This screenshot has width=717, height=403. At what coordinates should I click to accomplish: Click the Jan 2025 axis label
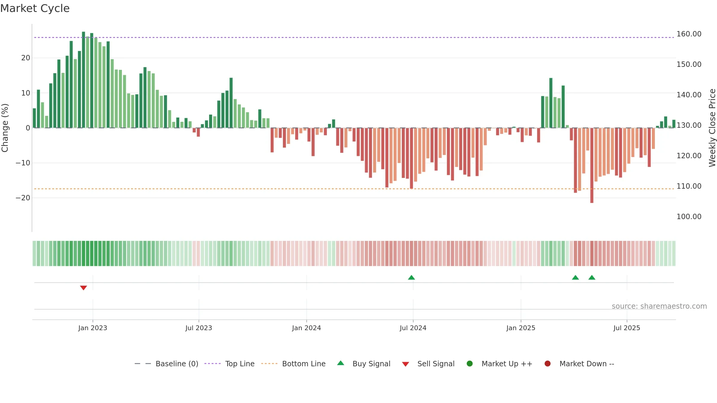(x=521, y=328)
